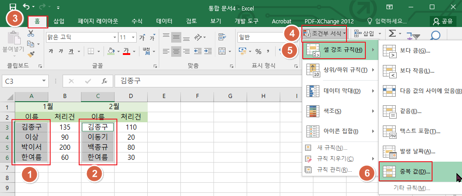The width and height of the screenshot is (462, 196).
Task: Click the decrease indent icon
Action: (x=198, y=51)
